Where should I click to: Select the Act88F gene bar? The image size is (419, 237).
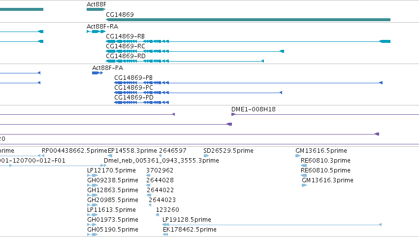(96, 9)
